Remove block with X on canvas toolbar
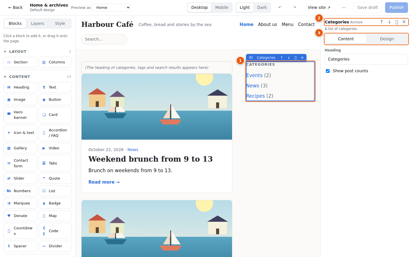412x257 pixels. tap(302, 58)
